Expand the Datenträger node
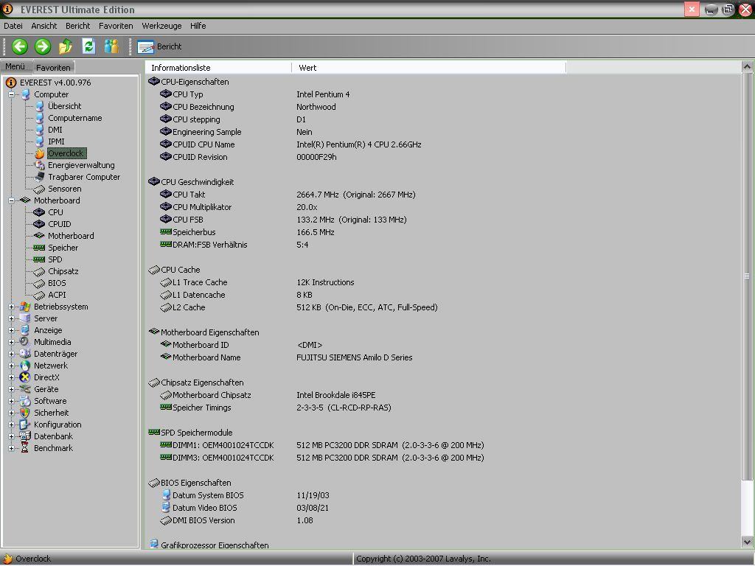This screenshot has width=755, height=566. pyautogui.click(x=11, y=354)
